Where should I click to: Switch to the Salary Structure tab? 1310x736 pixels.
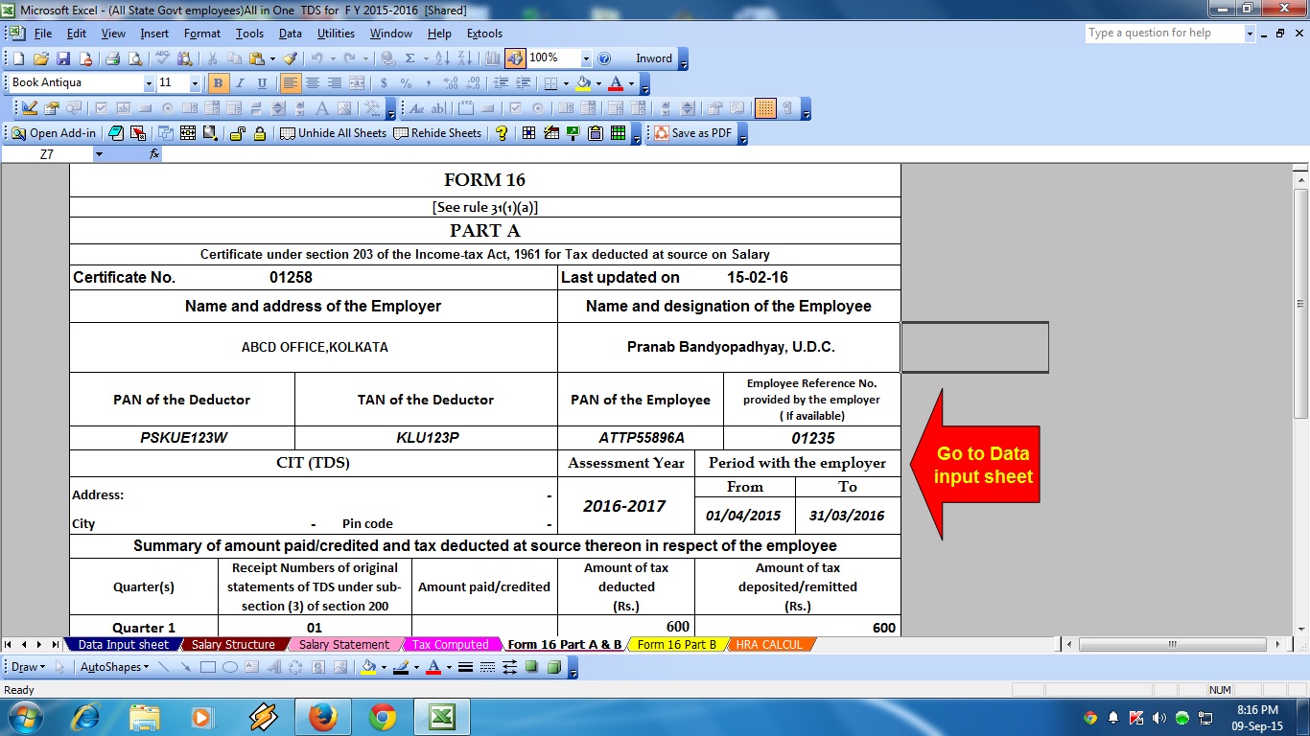click(233, 645)
